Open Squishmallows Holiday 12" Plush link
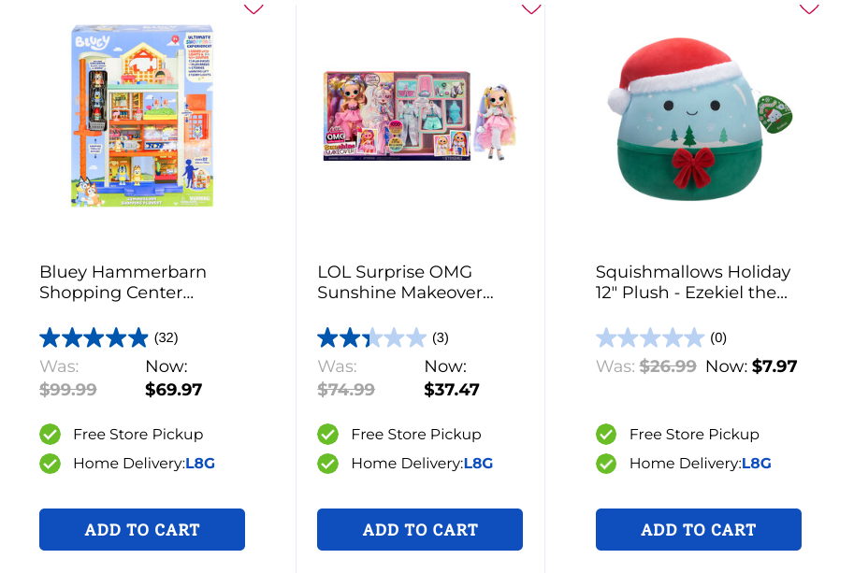Screen dimensions: 854x573 point(693,282)
